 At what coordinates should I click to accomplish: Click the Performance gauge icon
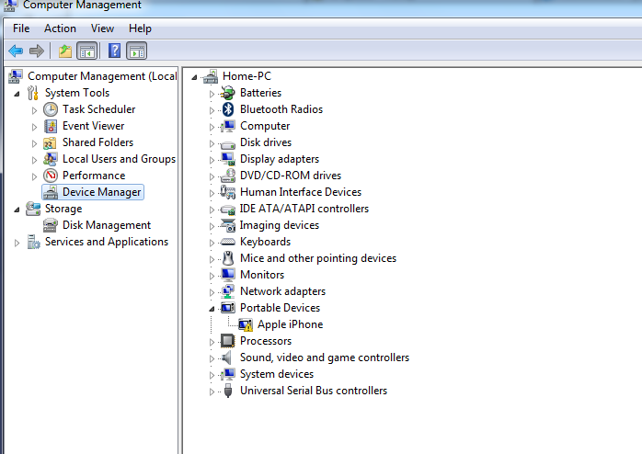51,176
